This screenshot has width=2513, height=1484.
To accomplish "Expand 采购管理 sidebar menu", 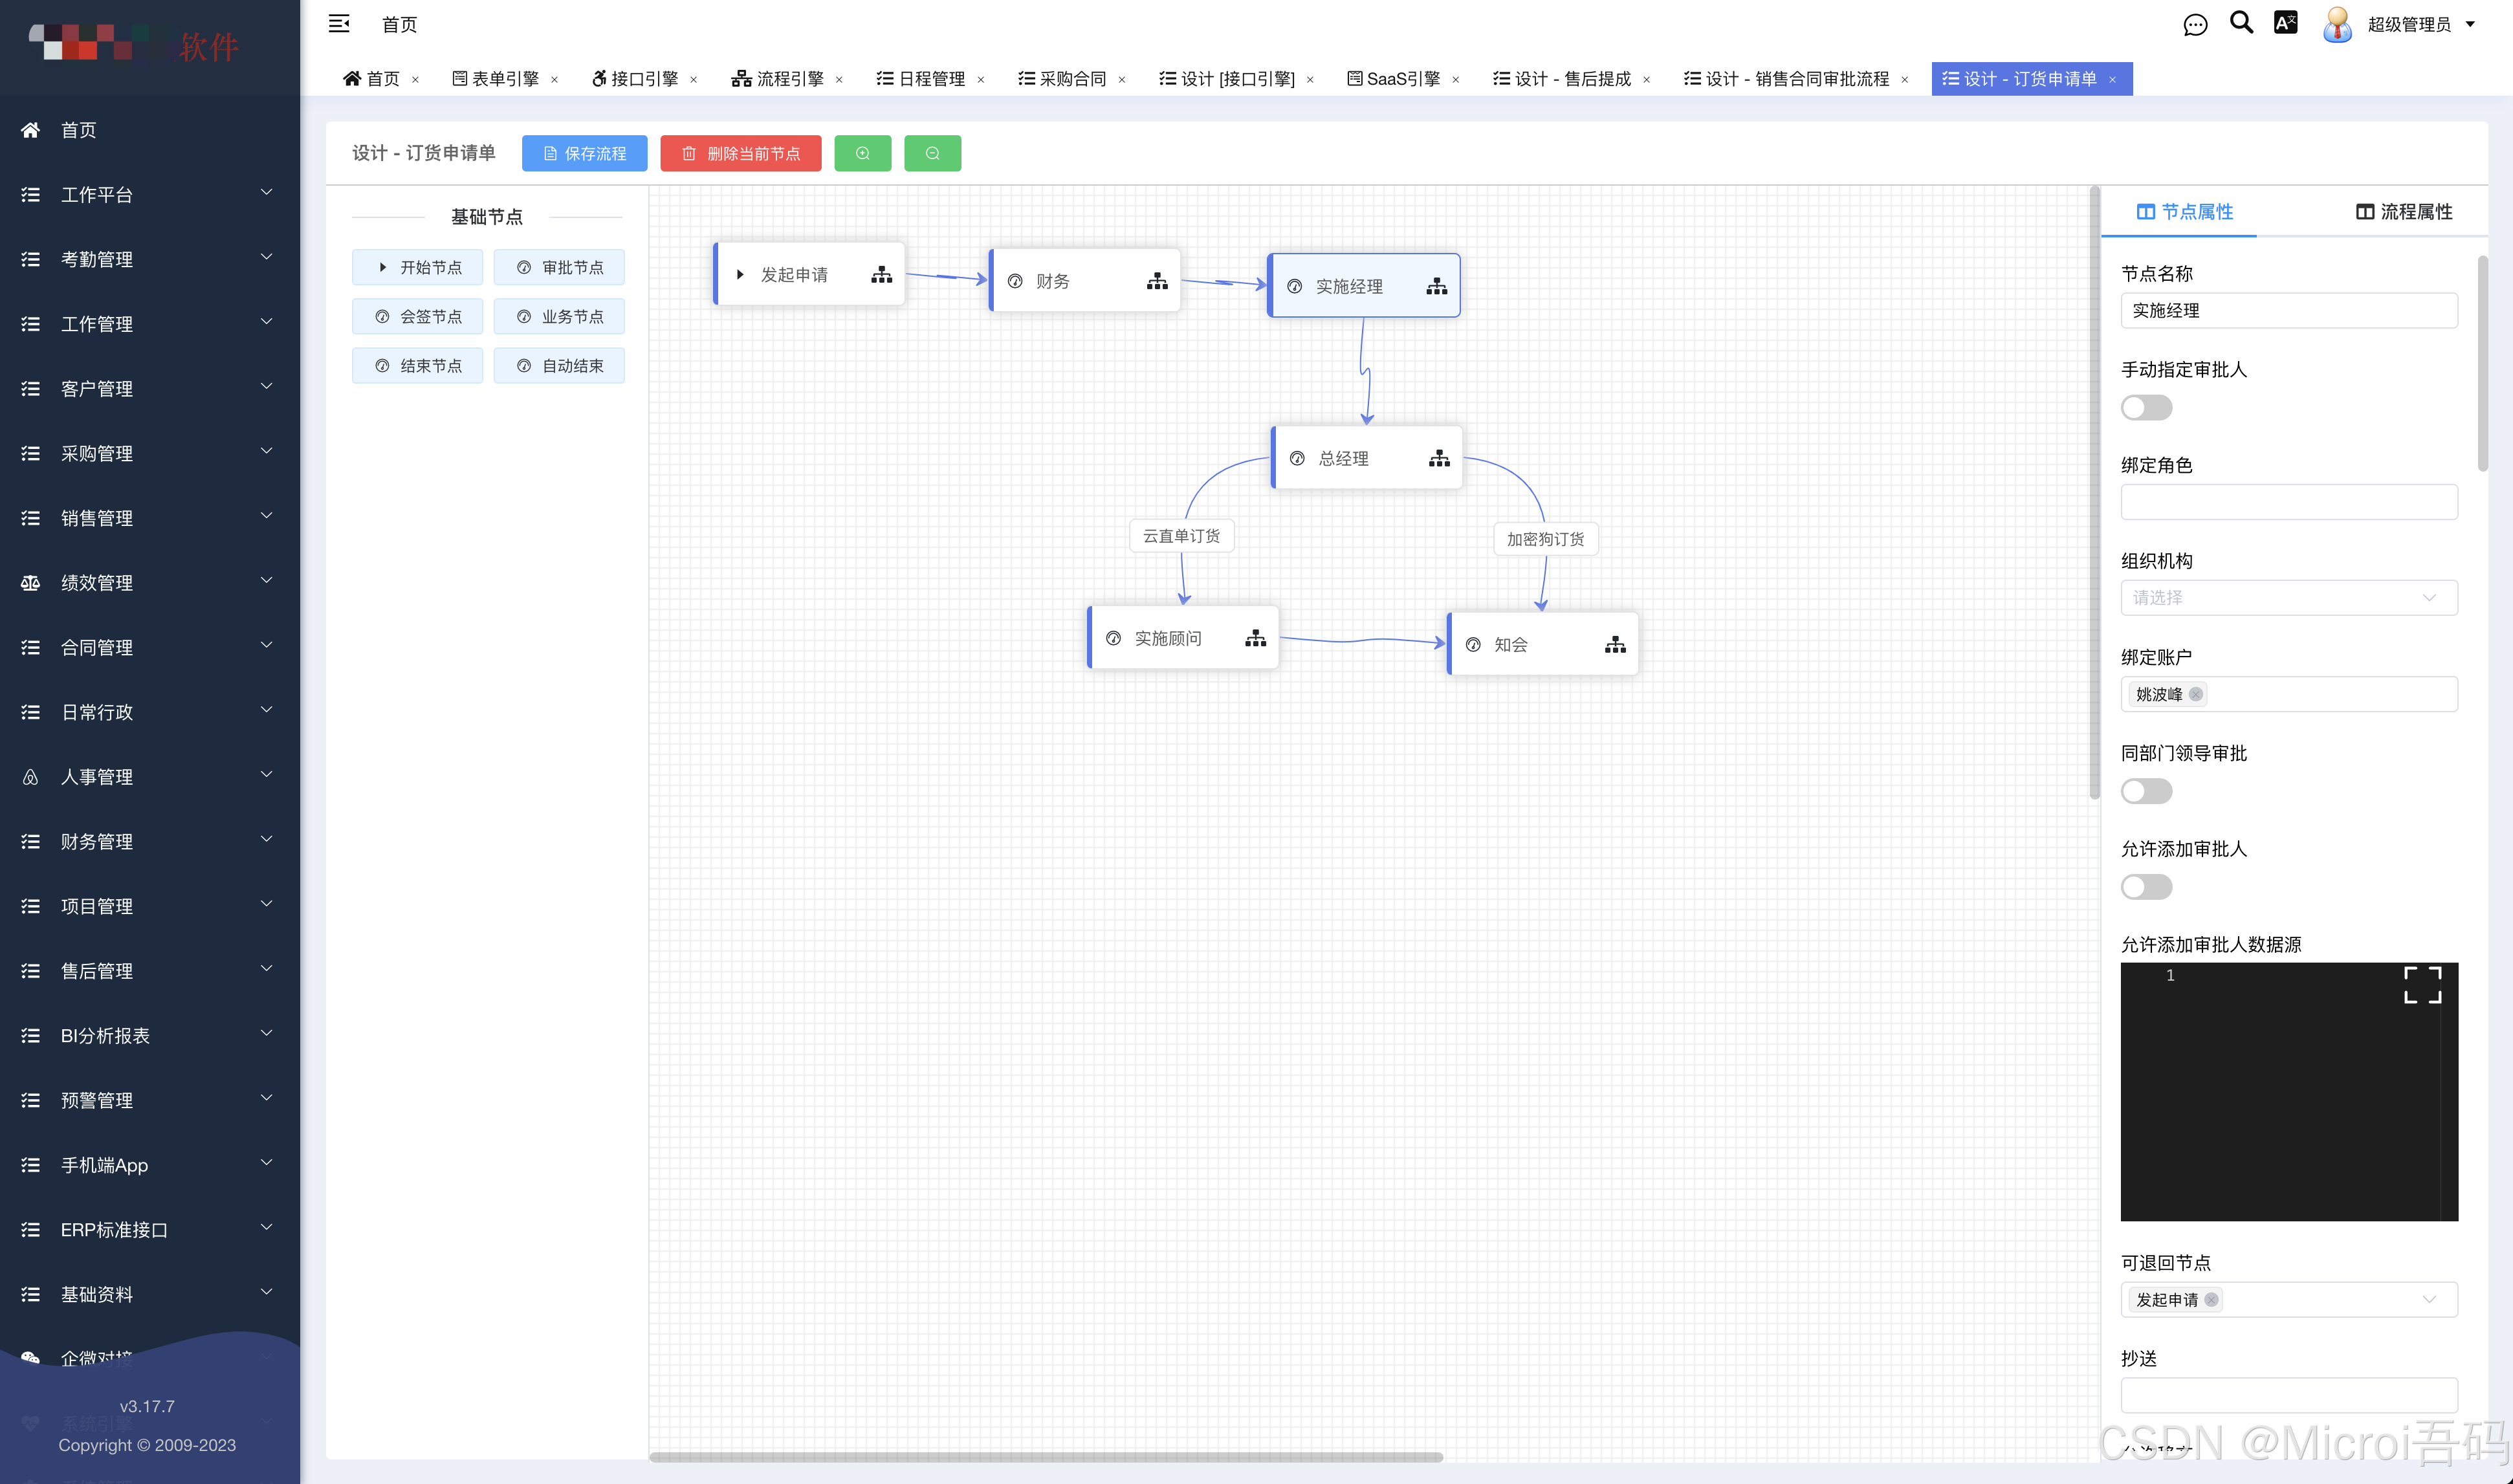I will click(150, 453).
